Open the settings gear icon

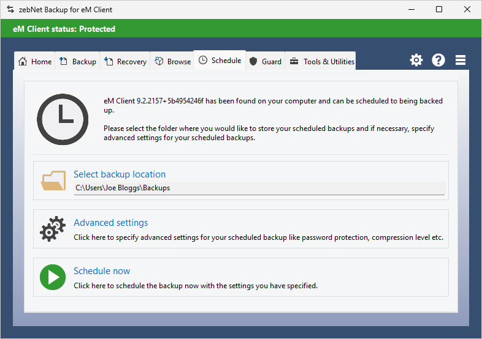point(416,60)
